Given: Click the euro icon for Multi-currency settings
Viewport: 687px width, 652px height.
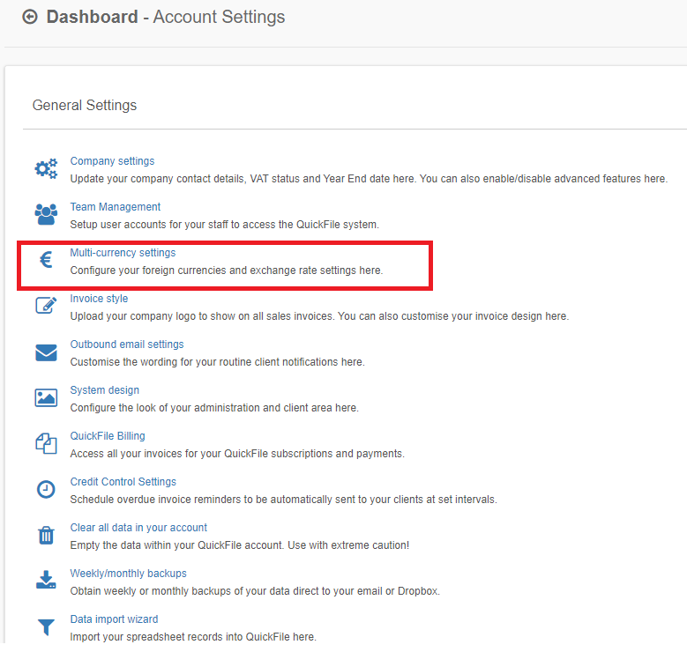Looking at the screenshot, I should (x=46, y=260).
